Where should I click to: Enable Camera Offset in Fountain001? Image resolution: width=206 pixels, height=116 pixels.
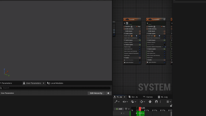click(165, 45)
